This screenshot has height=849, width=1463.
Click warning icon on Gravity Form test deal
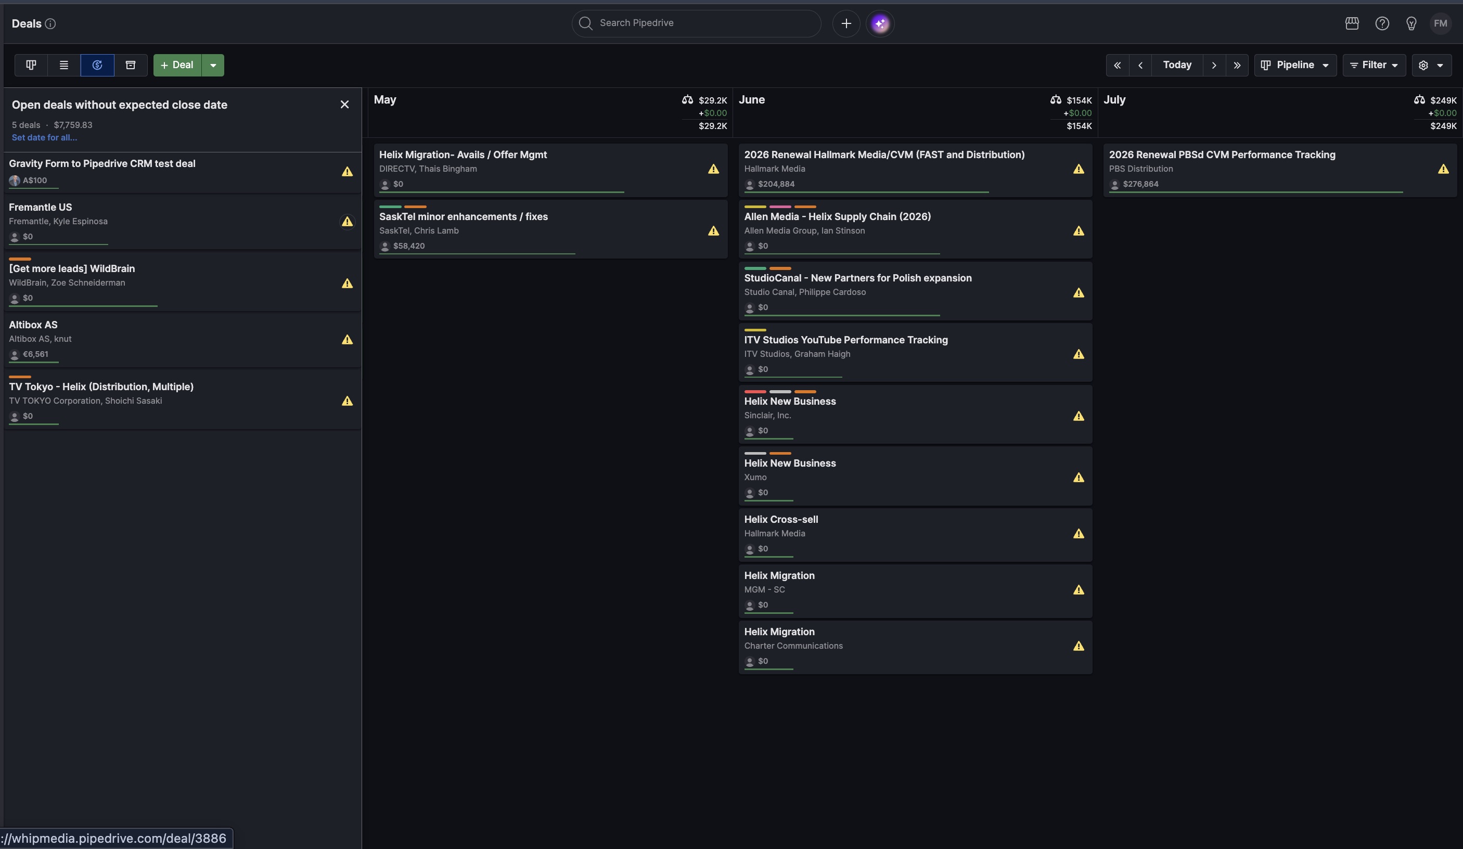click(347, 172)
